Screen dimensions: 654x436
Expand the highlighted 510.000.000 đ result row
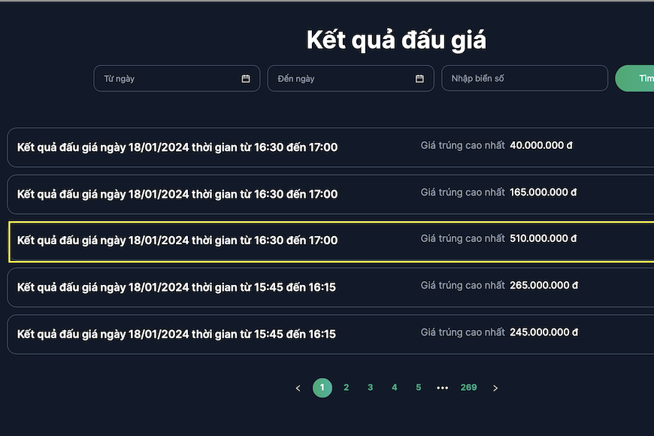coord(331,241)
